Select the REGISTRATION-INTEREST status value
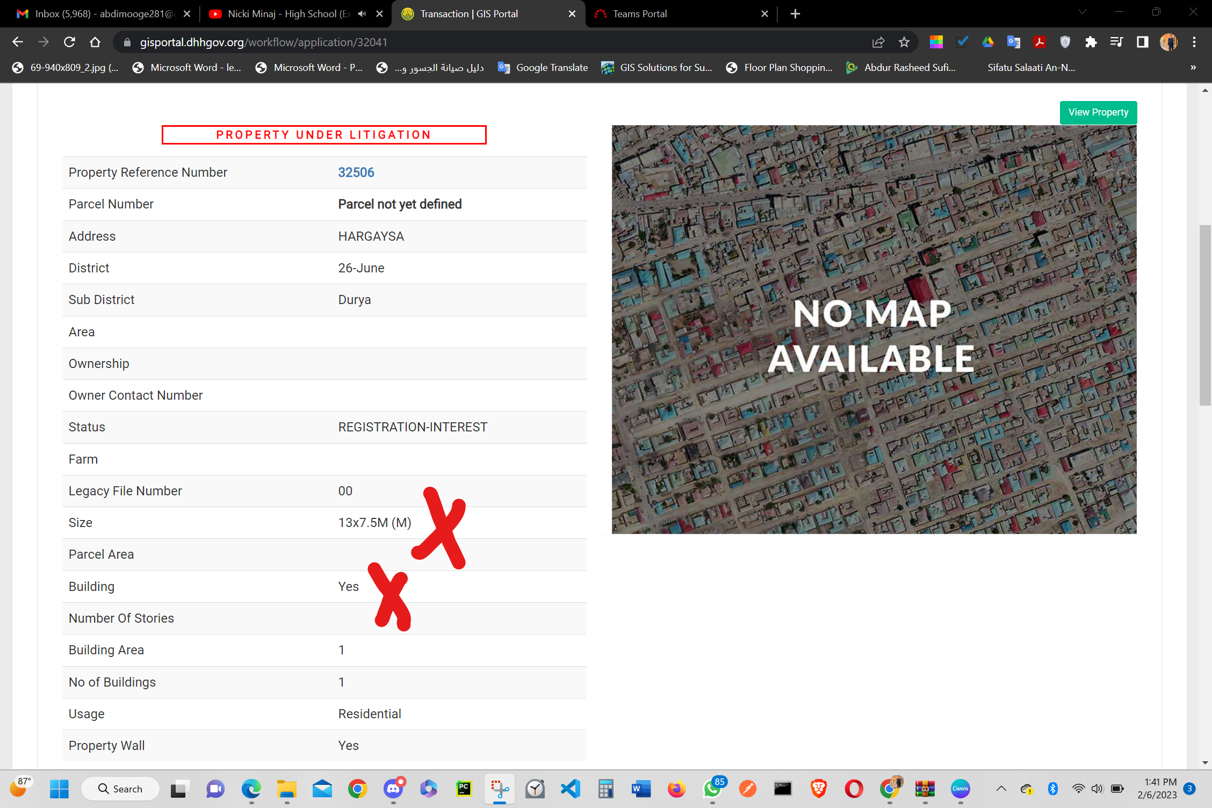Image resolution: width=1212 pixels, height=808 pixels. click(x=413, y=427)
